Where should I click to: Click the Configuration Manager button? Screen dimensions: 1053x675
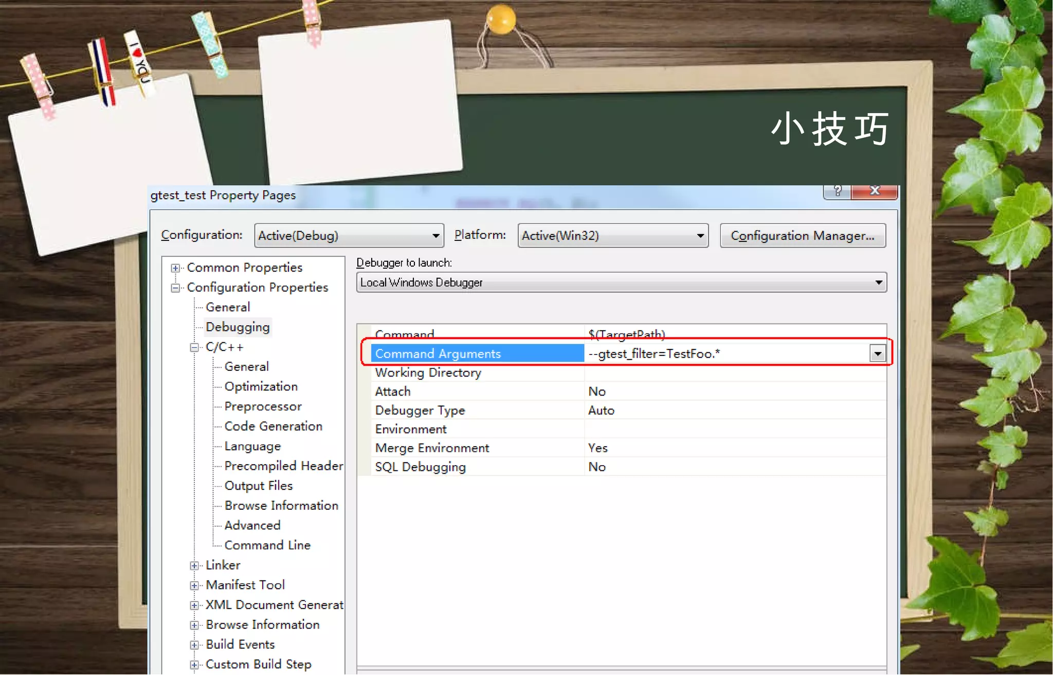point(802,236)
